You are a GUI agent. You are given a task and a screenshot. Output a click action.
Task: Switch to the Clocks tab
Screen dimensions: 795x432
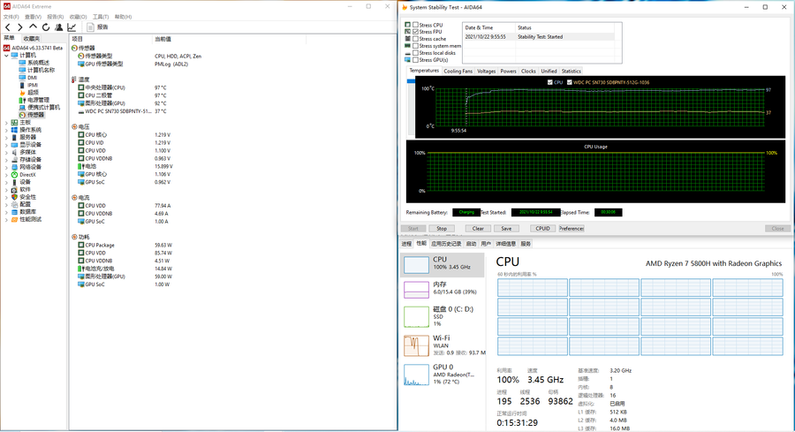528,71
